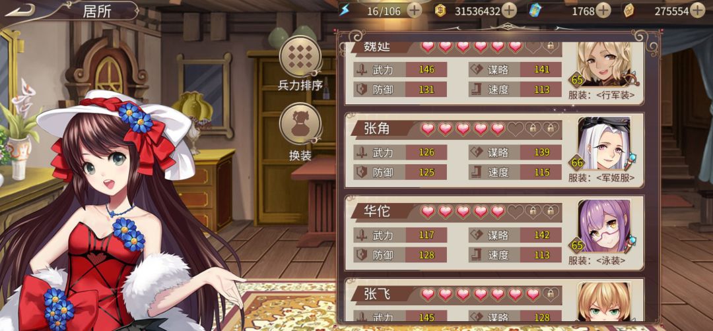713x331 pixels.
Task: Tap the gold coin currency icon
Action: click(x=440, y=11)
